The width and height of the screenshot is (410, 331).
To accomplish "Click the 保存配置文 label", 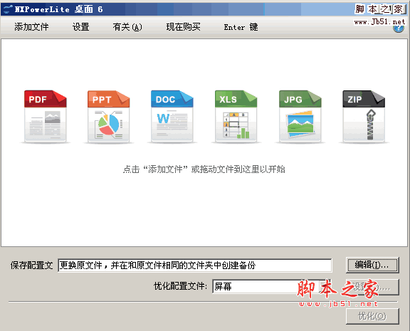I will tap(31, 266).
